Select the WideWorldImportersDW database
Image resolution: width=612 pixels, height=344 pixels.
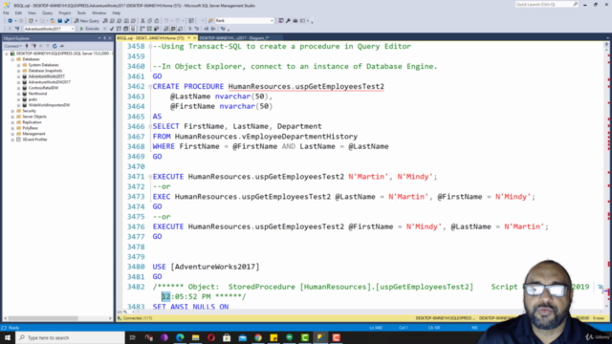[49, 105]
